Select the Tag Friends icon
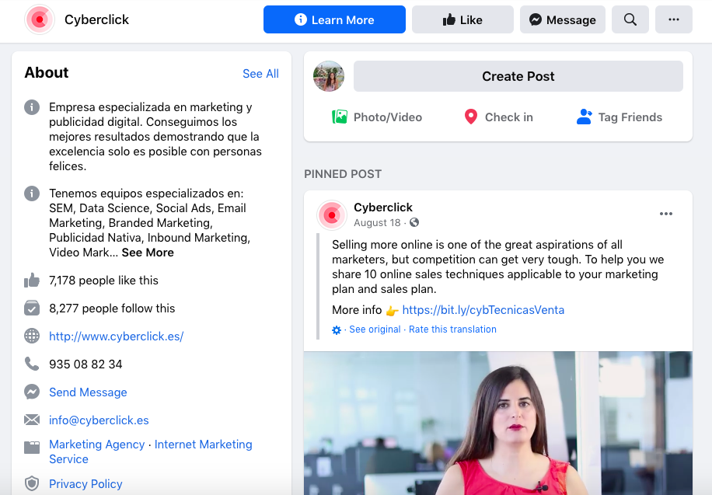Image resolution: width=712 pixels, height=495 pixels. coord(584,117)
